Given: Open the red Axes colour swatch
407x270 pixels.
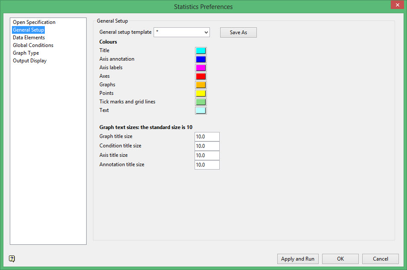Looking at the screenshot, I should (x=201, y=76).
